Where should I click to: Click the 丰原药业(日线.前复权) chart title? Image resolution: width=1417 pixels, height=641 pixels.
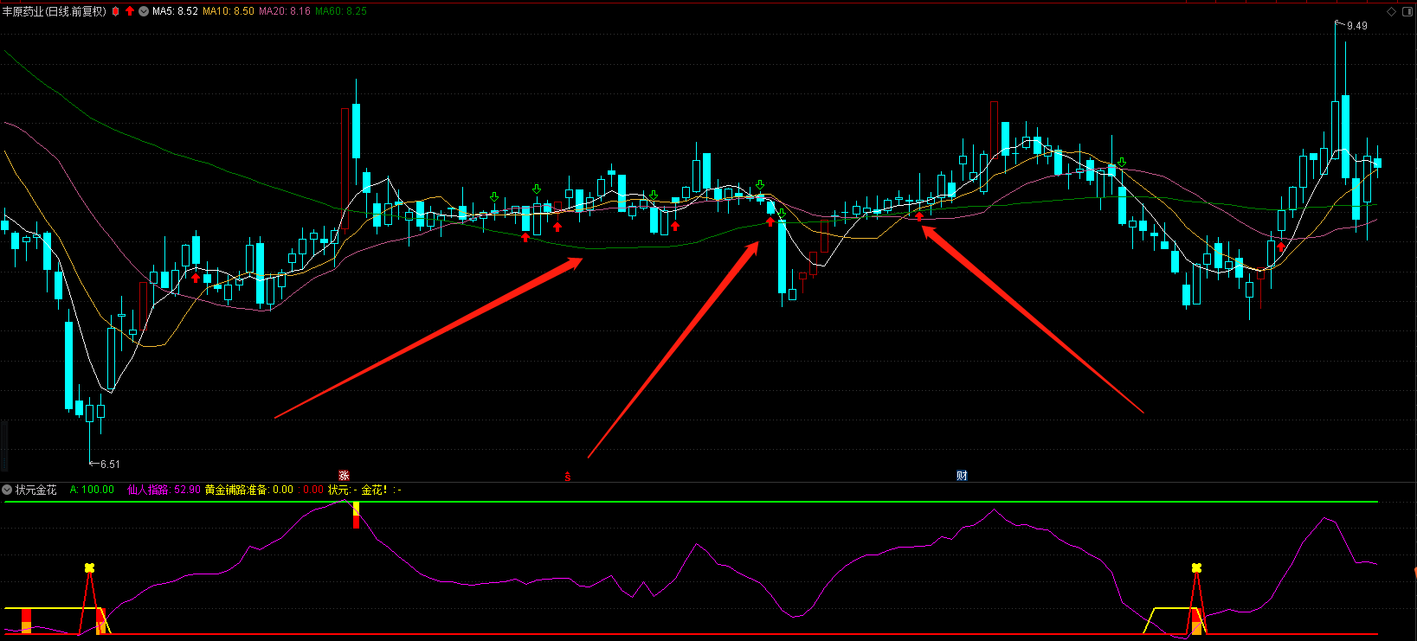55,11
